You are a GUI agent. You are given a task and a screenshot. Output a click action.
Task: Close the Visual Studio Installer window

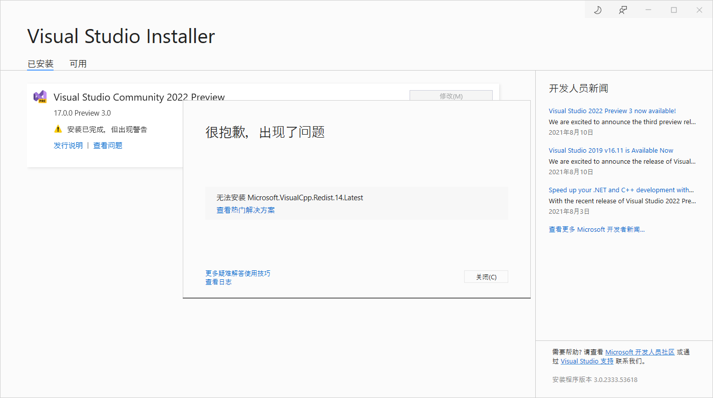coord(699,10)
